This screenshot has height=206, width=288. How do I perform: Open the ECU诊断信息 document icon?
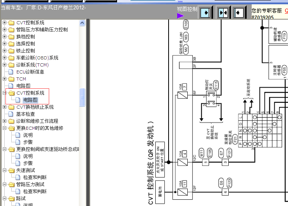pos(11,72)
